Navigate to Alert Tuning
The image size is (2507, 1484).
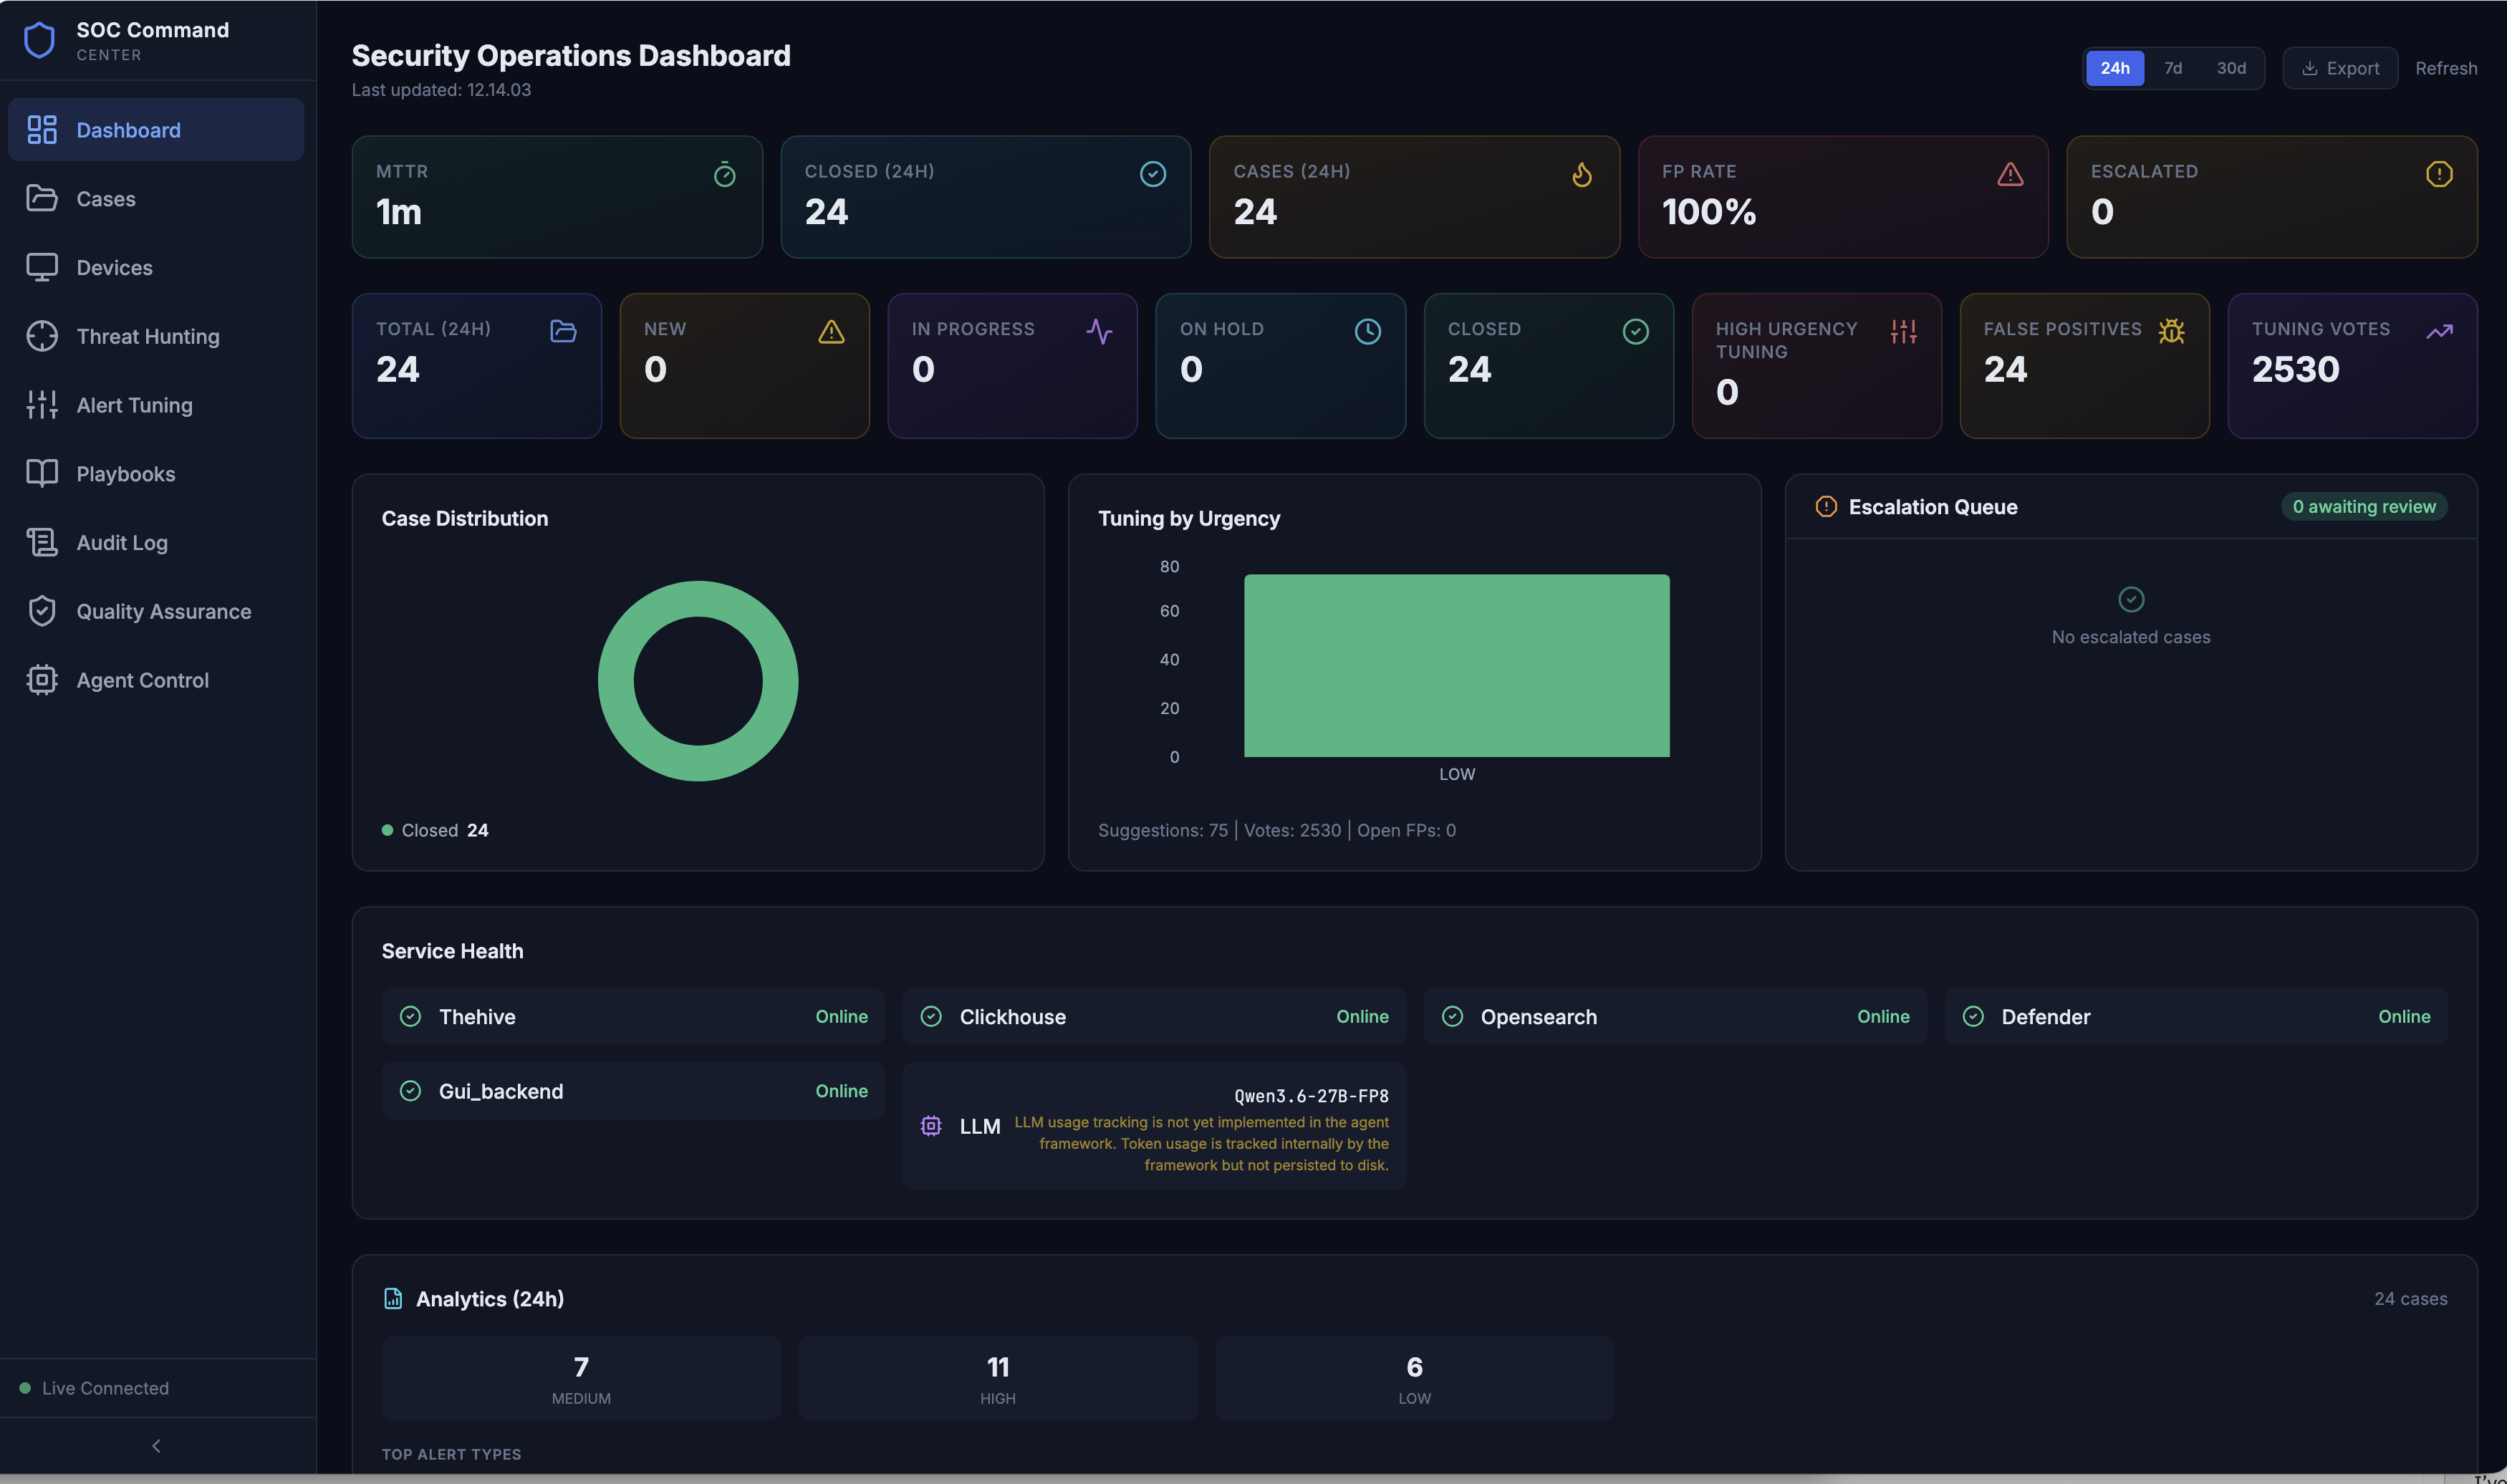click(x=156, y=405)
